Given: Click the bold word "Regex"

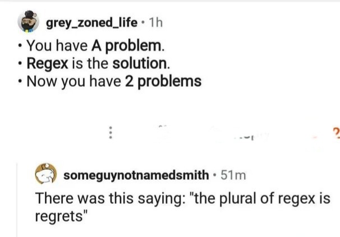Looking at the screenshot, I should point(47,64).
